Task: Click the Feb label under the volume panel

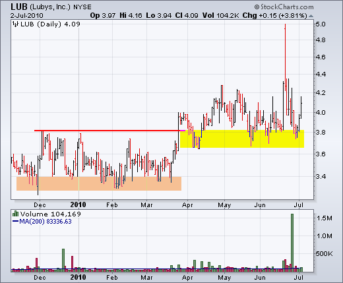Action: (112, 278)
